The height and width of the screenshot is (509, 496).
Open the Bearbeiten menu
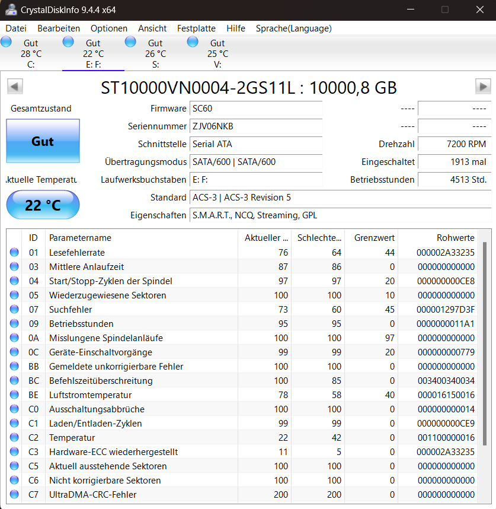tap(59, 28)
